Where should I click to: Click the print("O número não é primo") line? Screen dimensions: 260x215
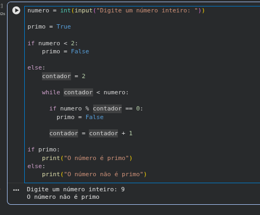(x=94, y=174)
